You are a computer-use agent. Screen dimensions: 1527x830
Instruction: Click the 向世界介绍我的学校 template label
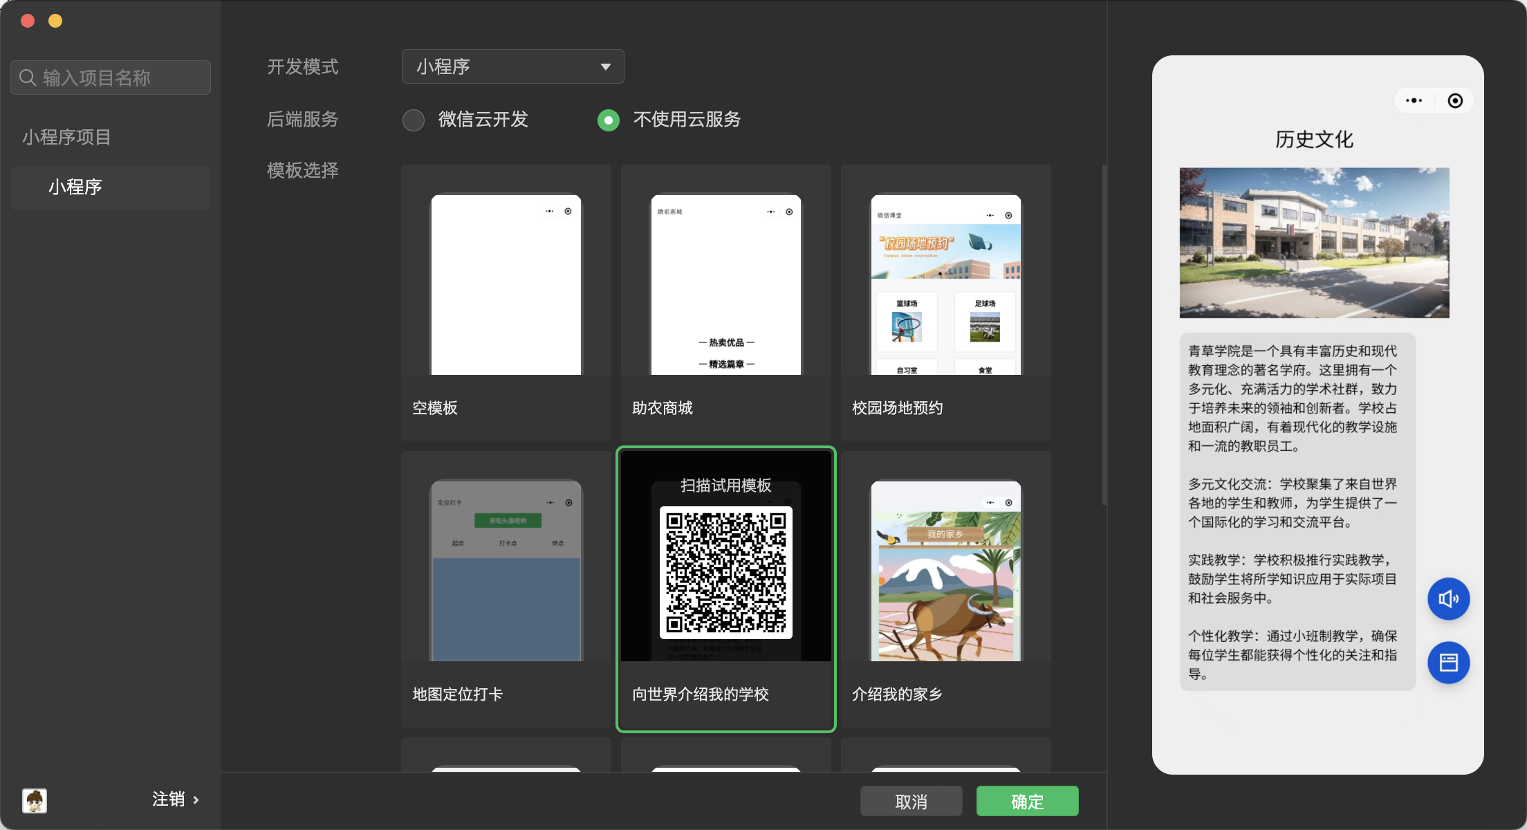coord(701,694)
